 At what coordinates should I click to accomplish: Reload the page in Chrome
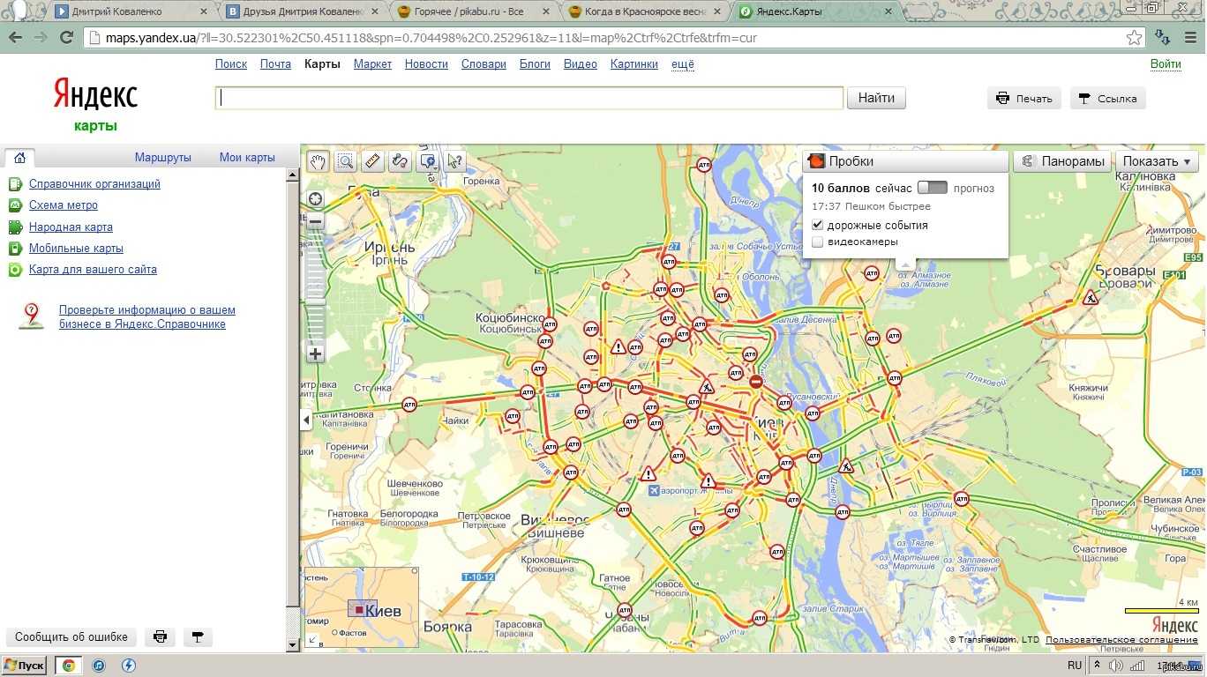coord(66,38)
